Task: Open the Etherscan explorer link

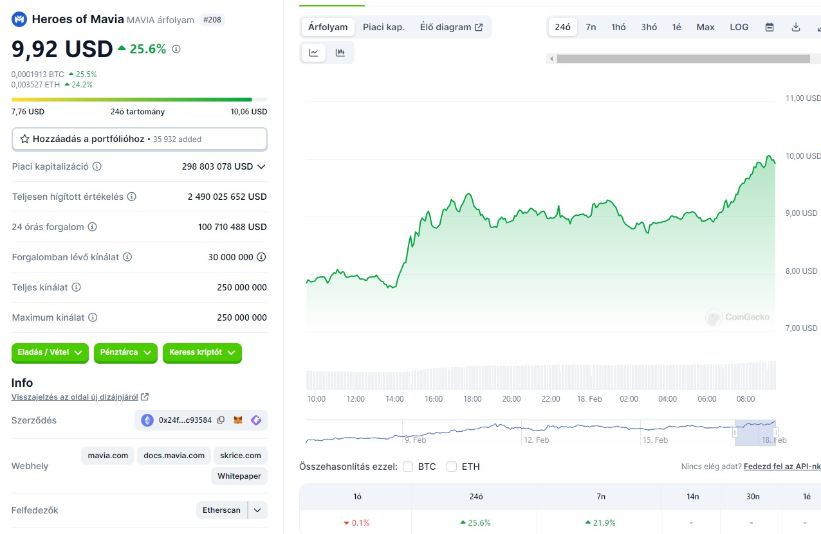Action: pos(222,510)
